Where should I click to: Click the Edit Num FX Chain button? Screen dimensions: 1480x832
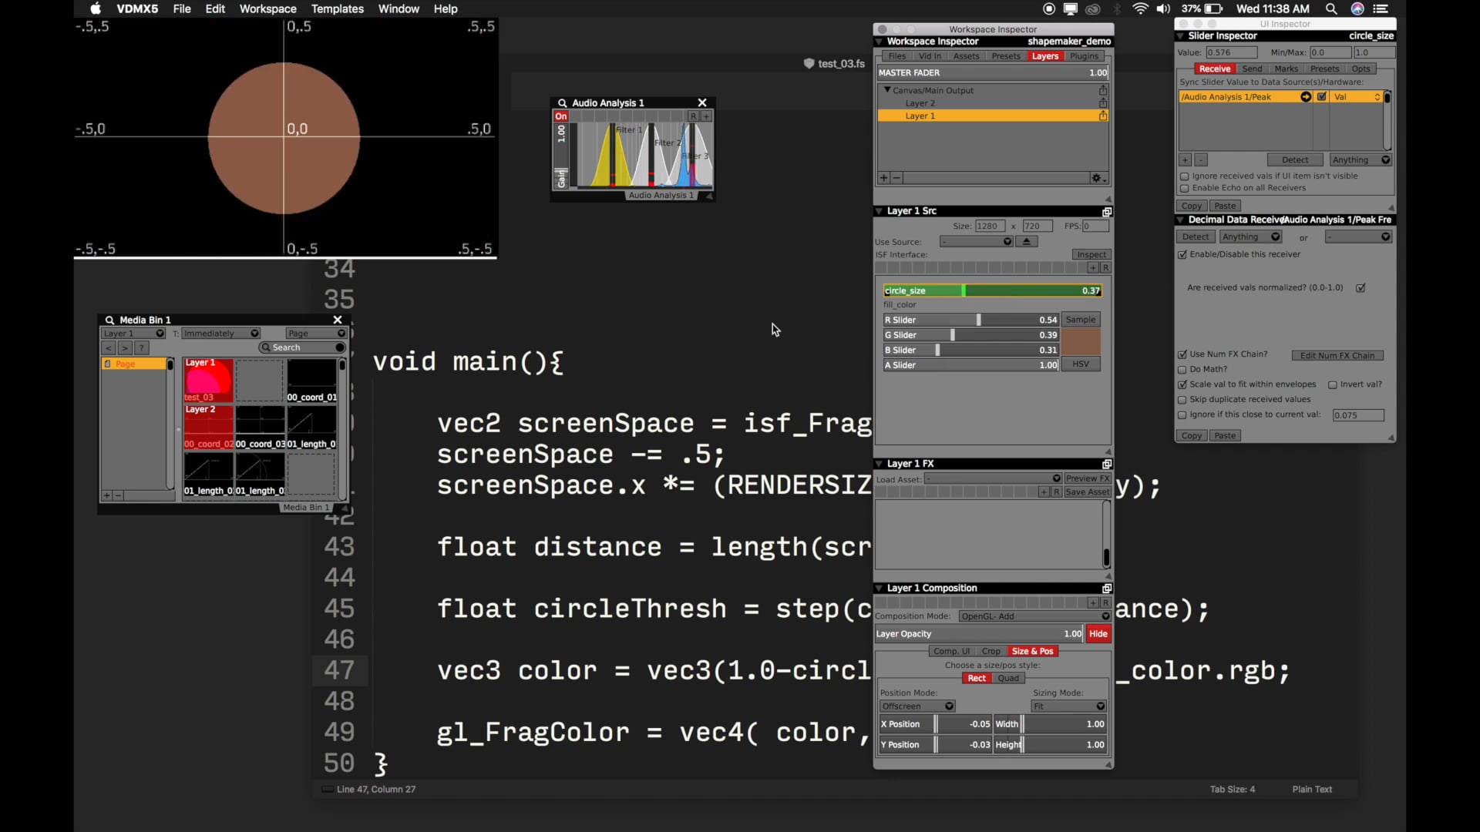(1337, 355)
